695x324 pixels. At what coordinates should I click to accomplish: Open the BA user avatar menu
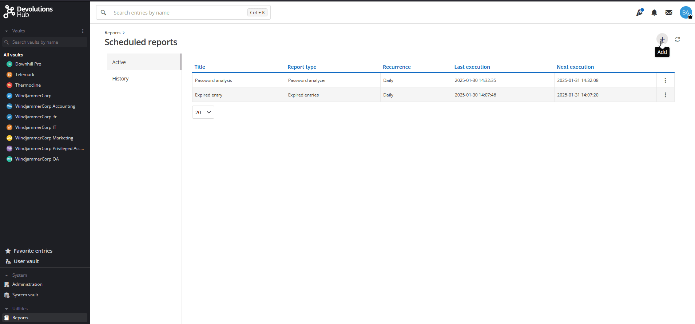click(686, 13)
